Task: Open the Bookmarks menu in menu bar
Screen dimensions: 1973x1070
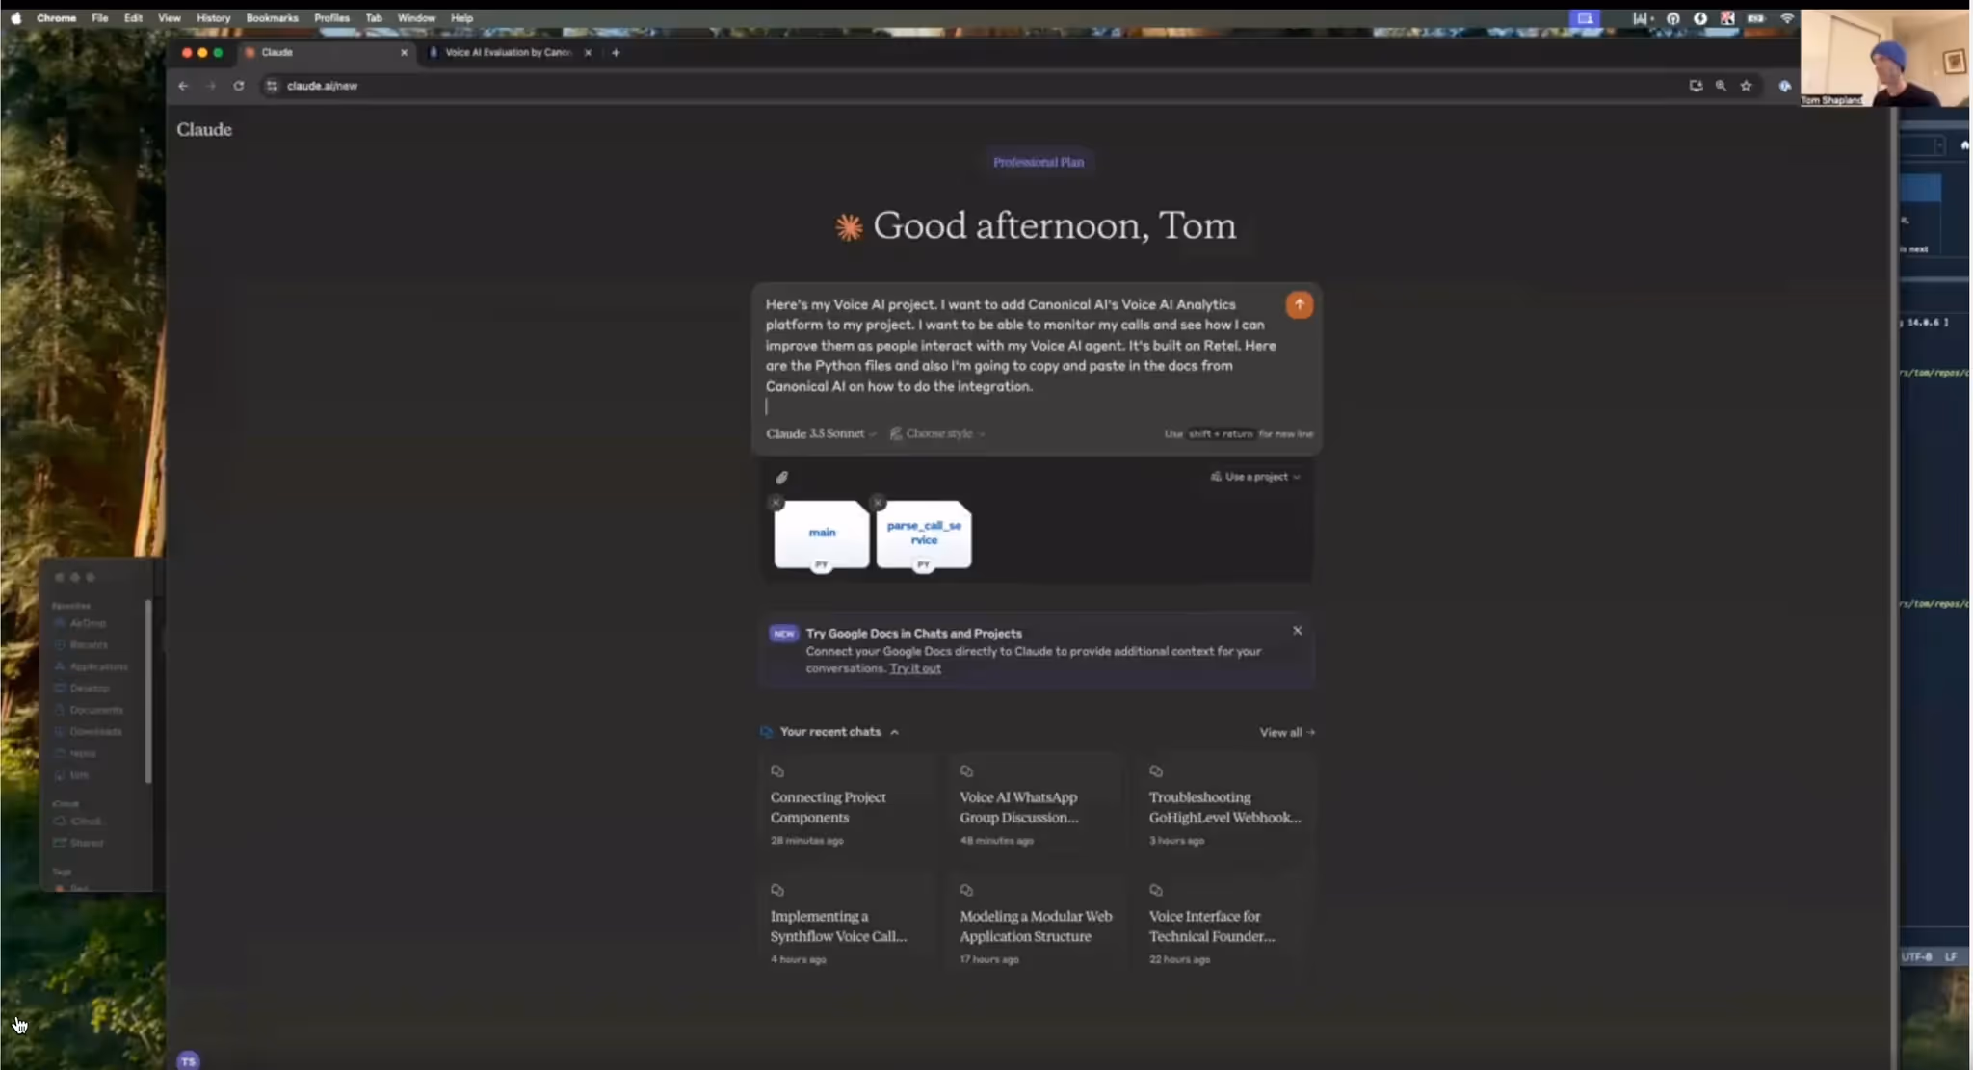Action: (272, 18)
